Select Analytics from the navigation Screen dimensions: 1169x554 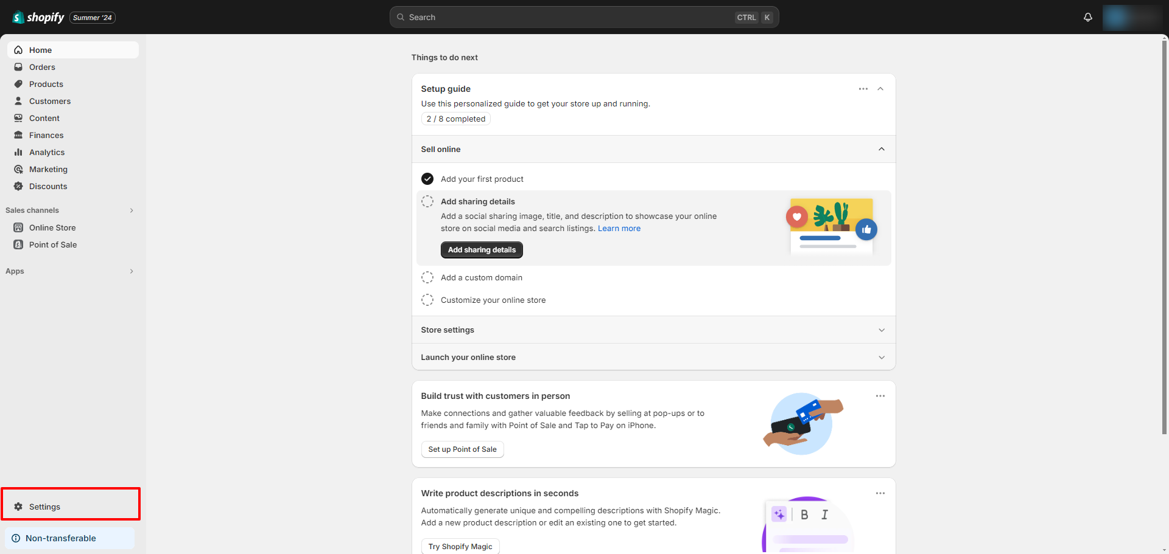pos(73,152)
